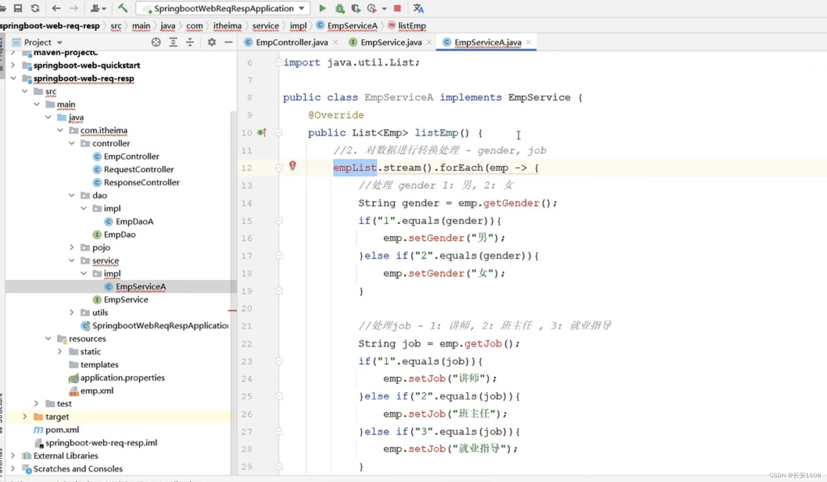Click the Undo/back navigation arrow icon
Screen dimensions: 827x482
(55, 7)
